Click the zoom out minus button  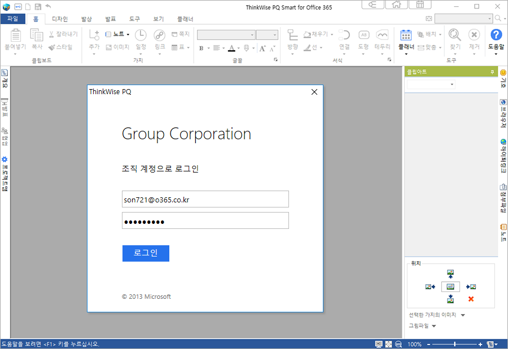point(428,344)
